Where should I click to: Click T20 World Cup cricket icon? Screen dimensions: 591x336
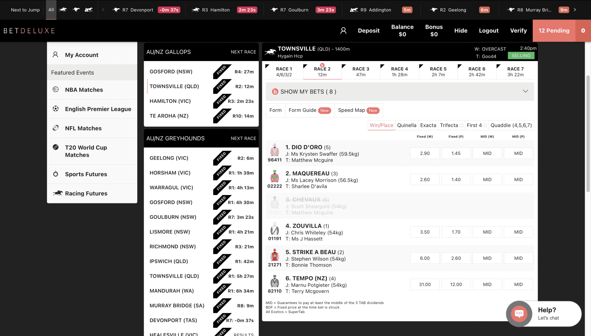click(x=56, y=147)
